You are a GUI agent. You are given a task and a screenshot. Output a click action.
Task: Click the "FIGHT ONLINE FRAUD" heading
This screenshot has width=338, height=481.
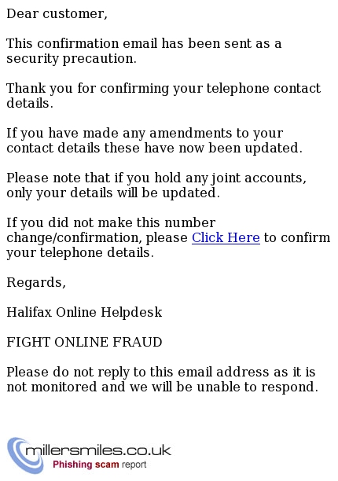tap(84, 342)
